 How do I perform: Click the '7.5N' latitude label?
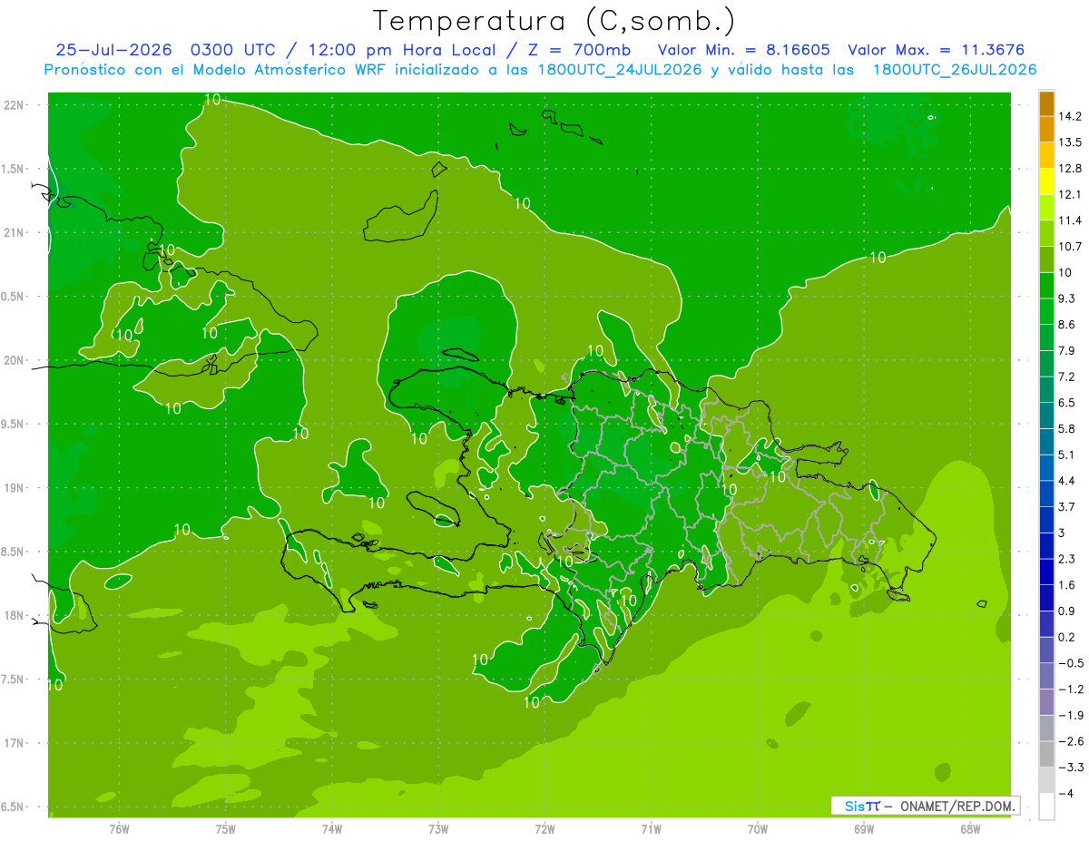[x=14, y=680]
